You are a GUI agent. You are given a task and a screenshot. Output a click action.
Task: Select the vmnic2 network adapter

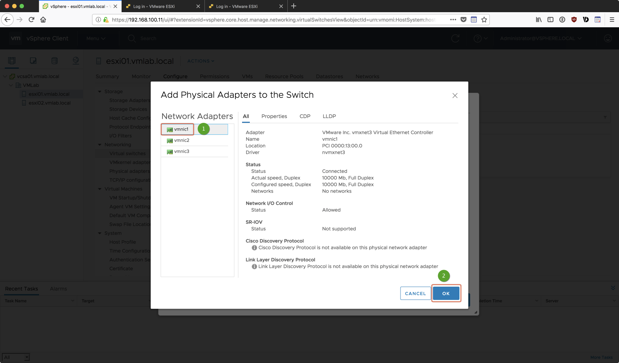182,141
